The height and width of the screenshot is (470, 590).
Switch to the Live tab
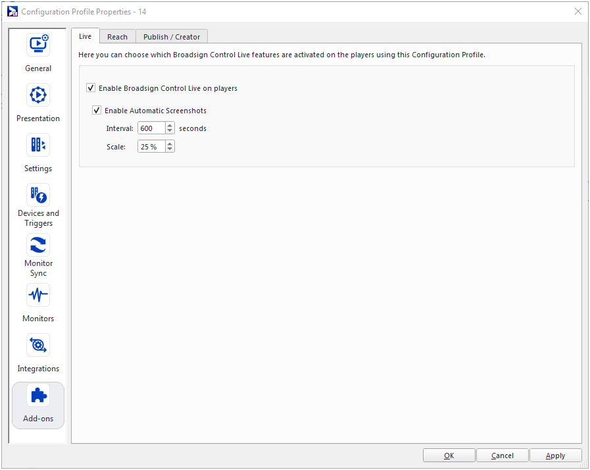coord(85,36)
